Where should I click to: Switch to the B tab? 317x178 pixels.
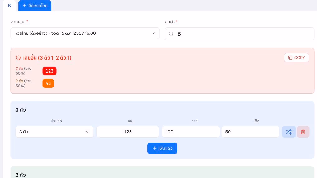[9, 6]
